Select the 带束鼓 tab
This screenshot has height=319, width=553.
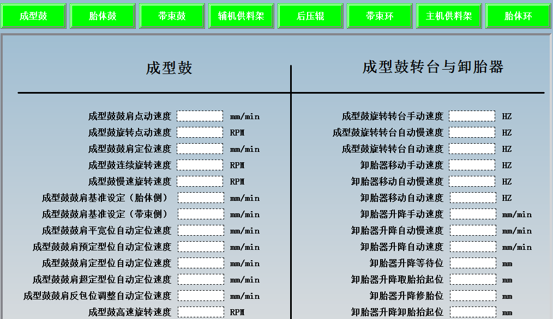coord(172,16)
